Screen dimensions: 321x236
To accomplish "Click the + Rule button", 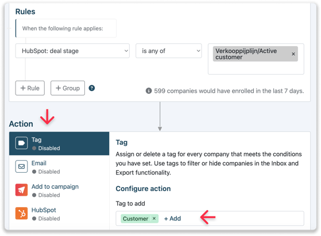I will (x=30, y=88).
